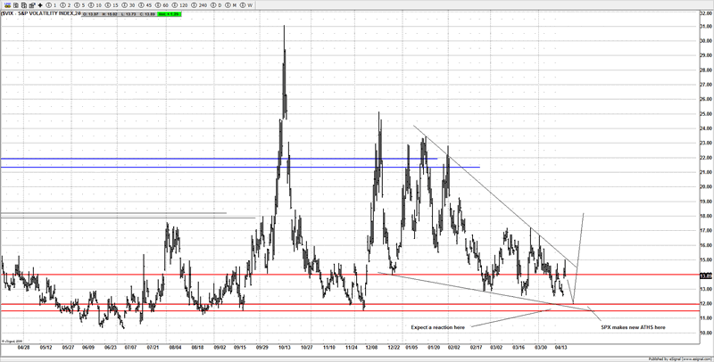The image size is (714, 362).
Task: Set the 1-minute interval
Action: (x=52, y=5)
